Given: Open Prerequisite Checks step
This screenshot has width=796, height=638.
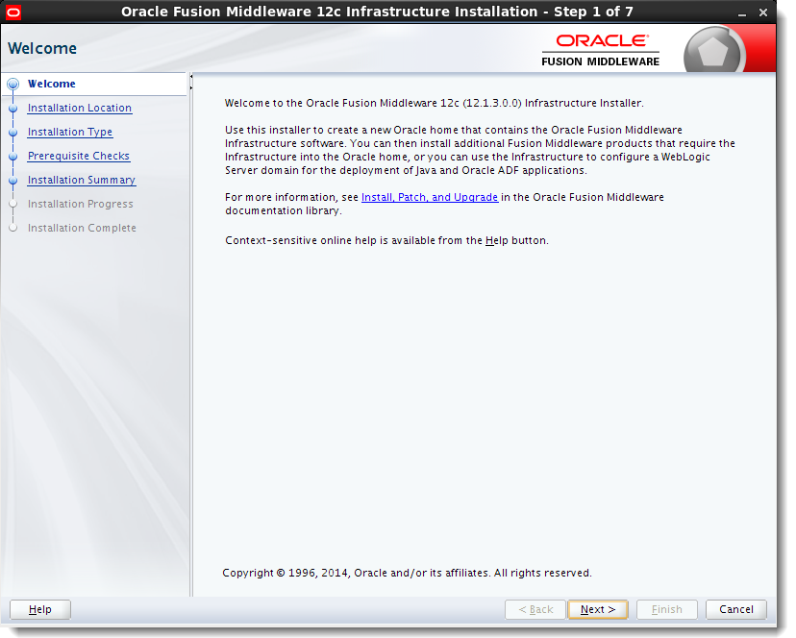Looking at the screenshot, I should click(79, 156).
